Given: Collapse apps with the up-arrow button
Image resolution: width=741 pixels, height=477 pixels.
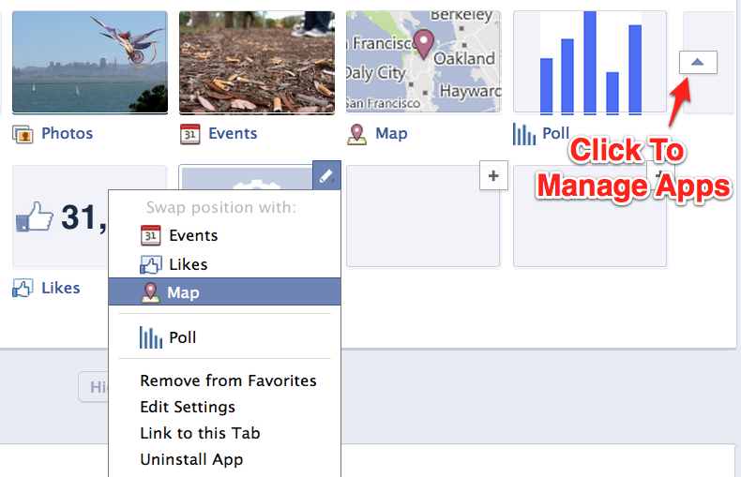Looking at the screenshot, I should click(697, 62).
